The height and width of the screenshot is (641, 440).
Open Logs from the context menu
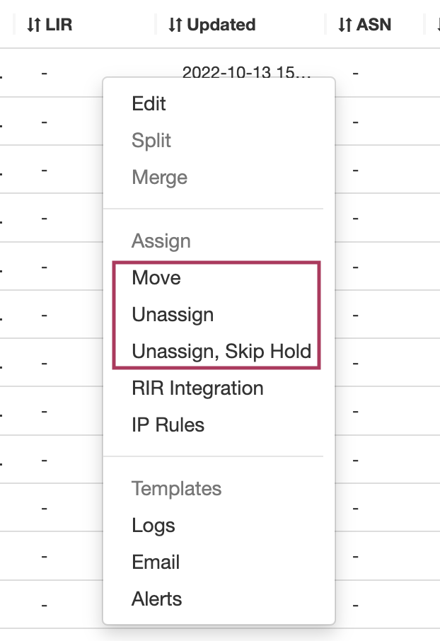pos(154,526)
